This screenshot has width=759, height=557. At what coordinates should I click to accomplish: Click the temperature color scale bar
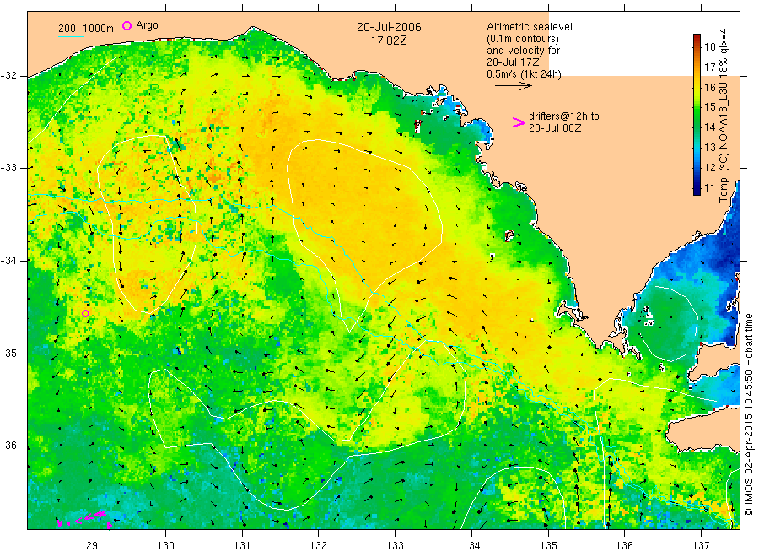click(697, 114)
